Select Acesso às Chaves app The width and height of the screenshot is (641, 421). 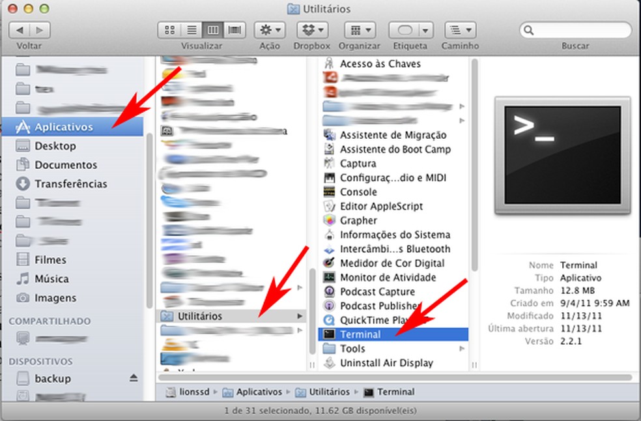tap(395, 64)
